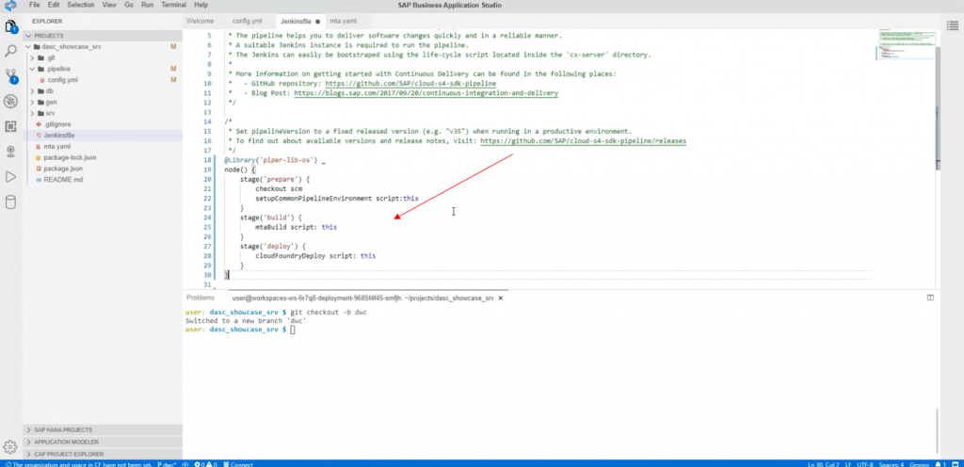Viewport: 964px width, 467px height.
Task: Open the Go menu
Action: 128,5
